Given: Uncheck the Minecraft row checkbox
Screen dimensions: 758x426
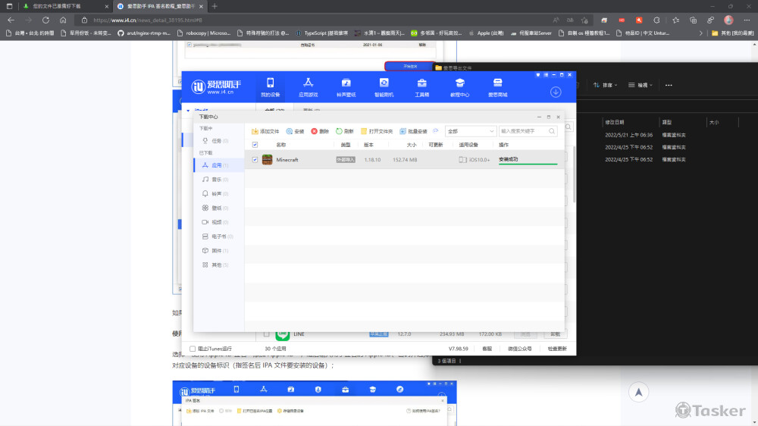Looking at the screenshot, I should click(x=255, y=160).
